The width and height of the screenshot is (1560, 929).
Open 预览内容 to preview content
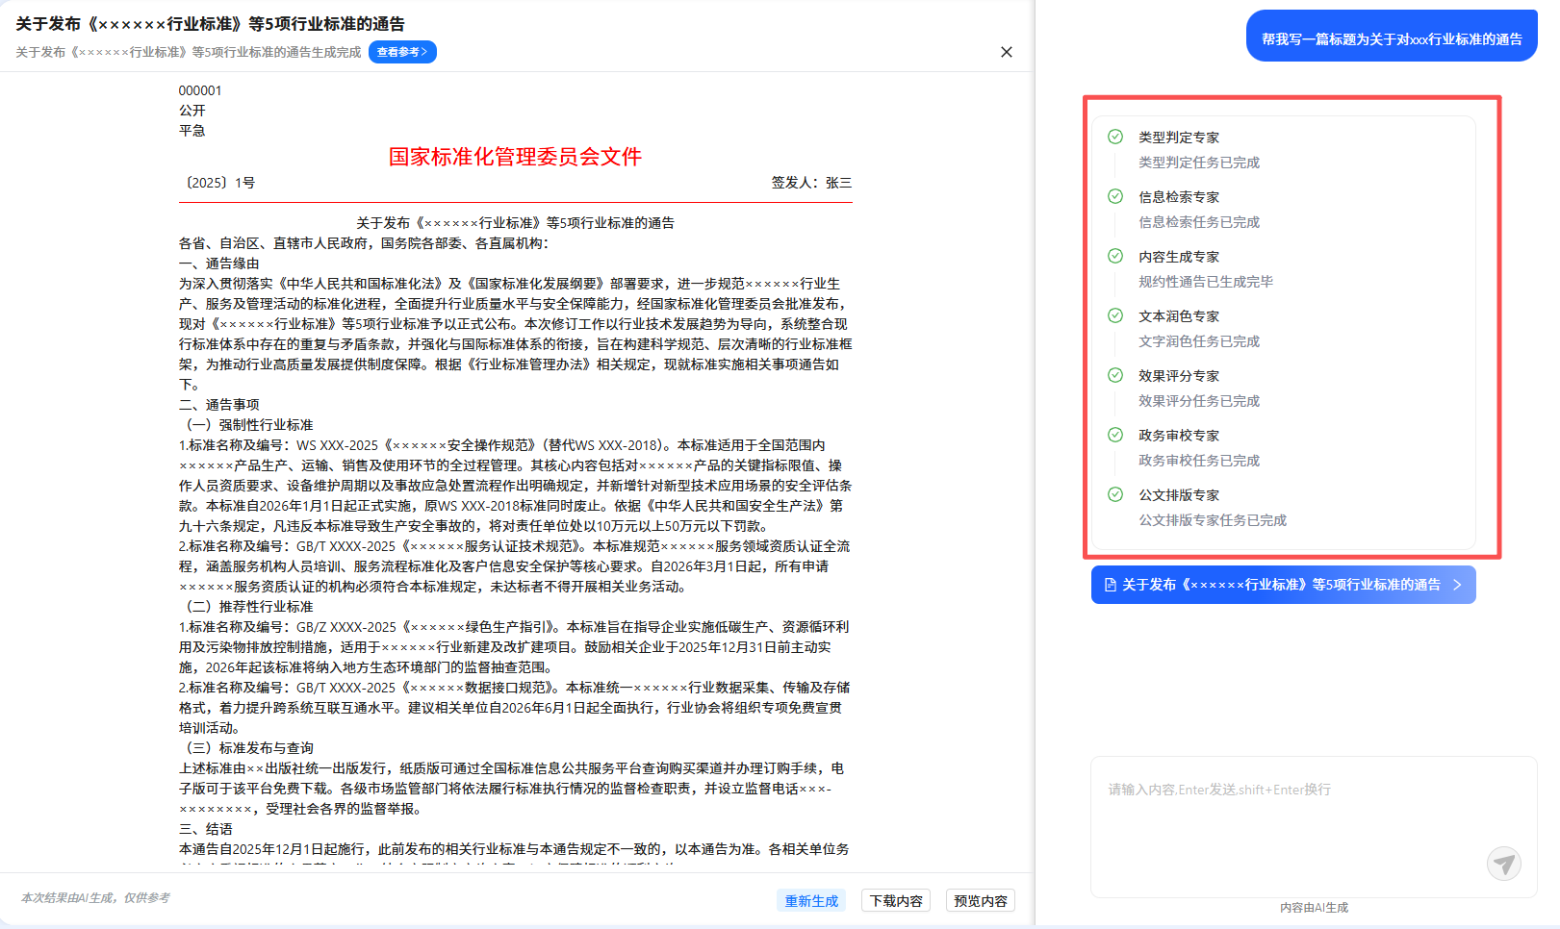[x=980, y=901]
